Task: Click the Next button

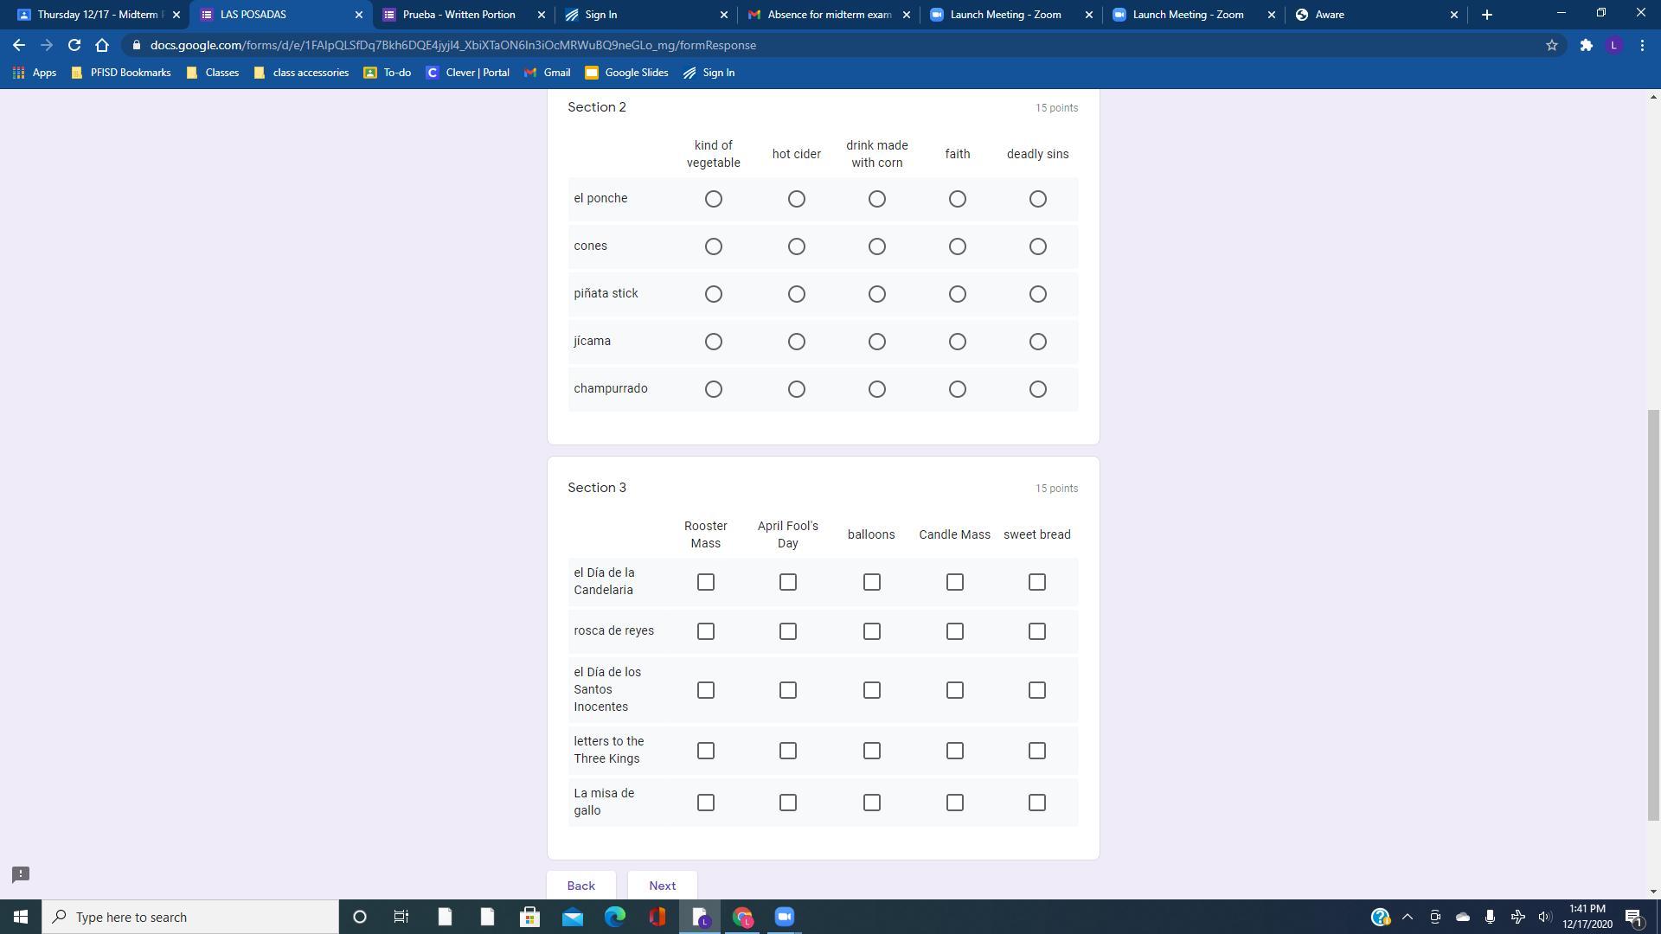Action: (662, 886)
